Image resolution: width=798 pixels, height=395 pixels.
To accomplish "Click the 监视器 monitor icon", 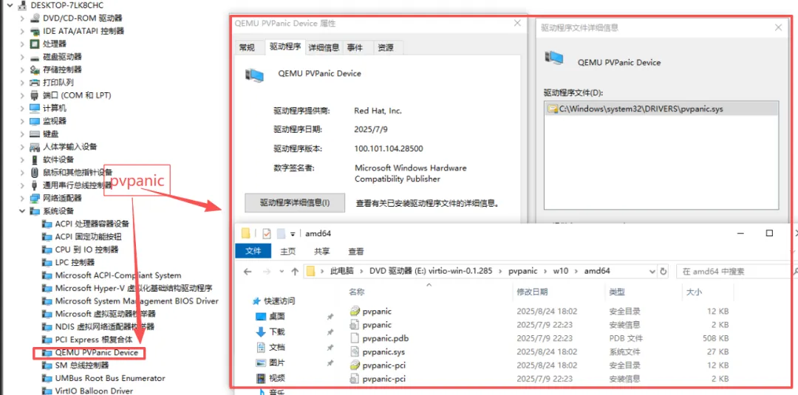I will point(35,121).
